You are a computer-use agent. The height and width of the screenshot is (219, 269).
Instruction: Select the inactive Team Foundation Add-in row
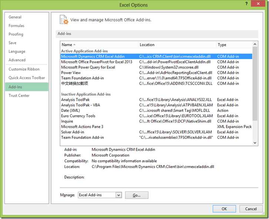pos(156,137)
